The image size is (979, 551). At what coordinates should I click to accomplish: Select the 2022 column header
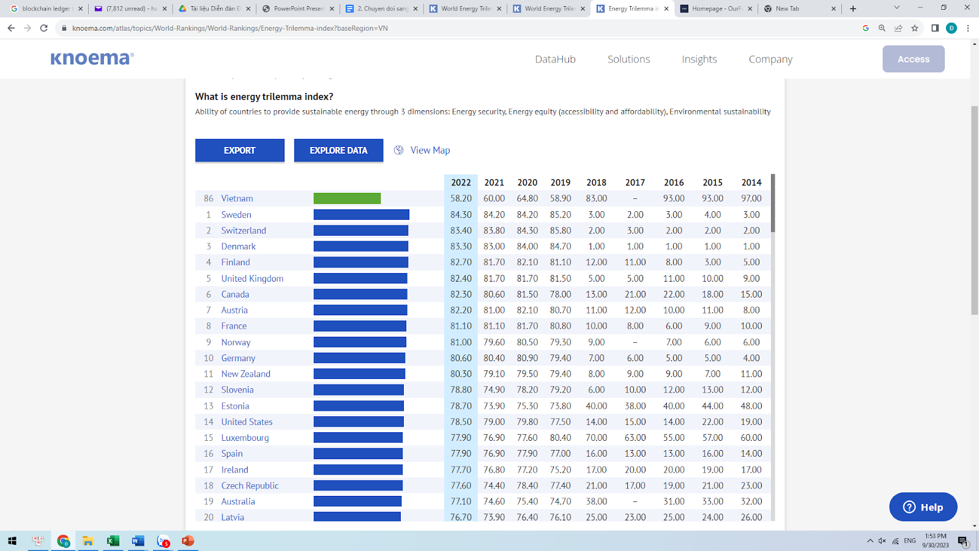click(x=461, y=182)
